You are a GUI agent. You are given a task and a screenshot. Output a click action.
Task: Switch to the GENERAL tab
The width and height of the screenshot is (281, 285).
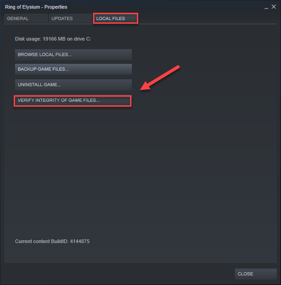[x=26, y=18]
